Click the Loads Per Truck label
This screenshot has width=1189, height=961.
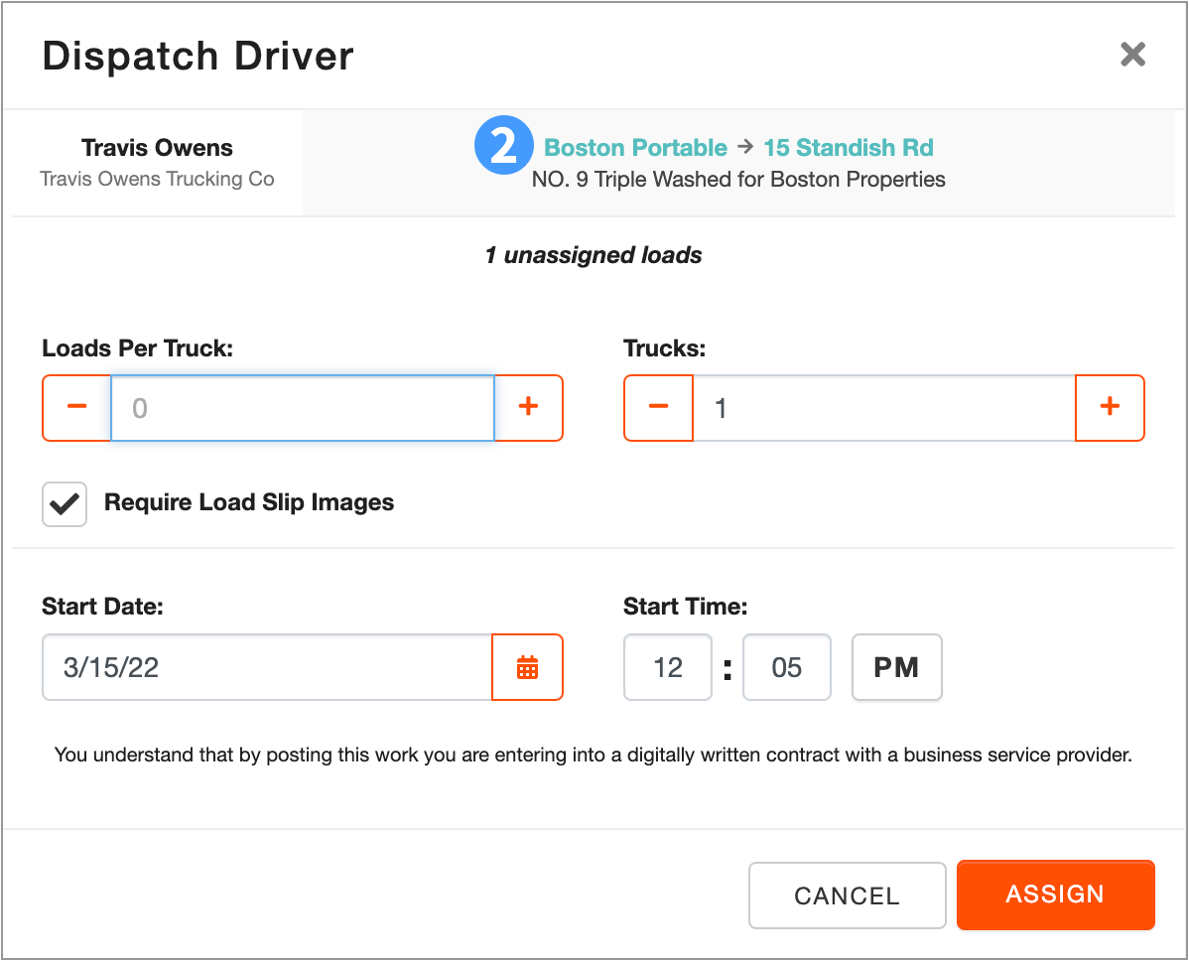coord(137,348)
